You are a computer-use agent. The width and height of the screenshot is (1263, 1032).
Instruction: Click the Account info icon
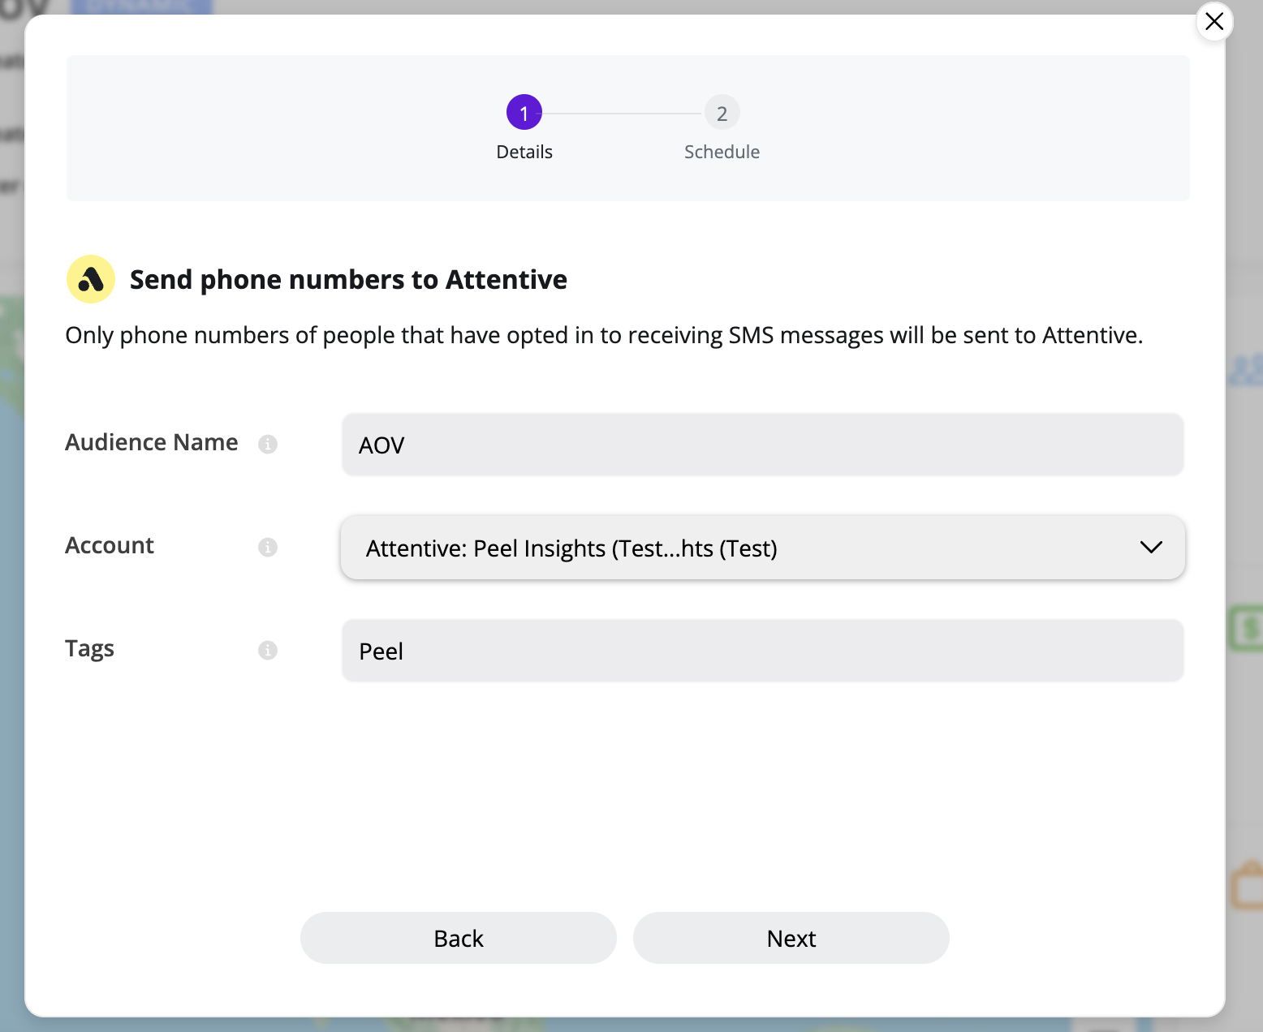(x=268, y=547)
